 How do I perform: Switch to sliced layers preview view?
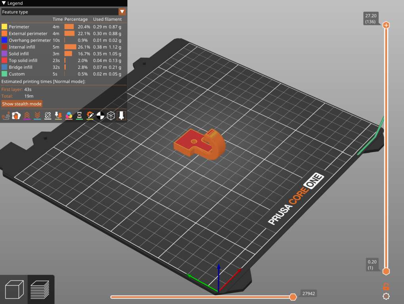[x=40, y=290]
